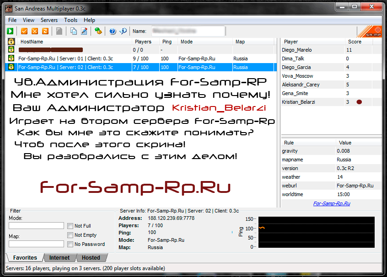Open the blue For-Samp-Rp.Ru weburl link
This screenshot has height=277, width=387.
(332, 203)
